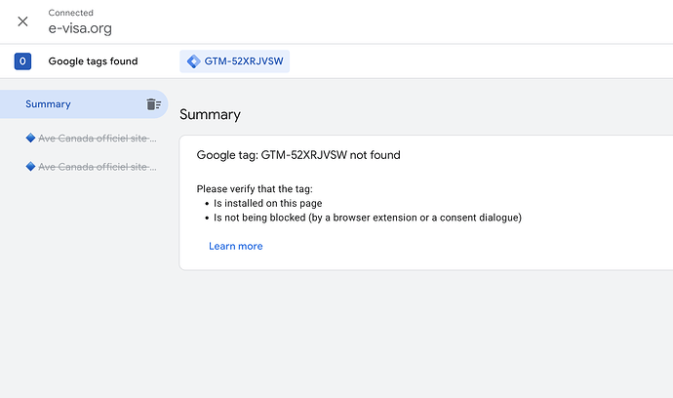Select the Summary item in the sidebar
Screen dimensions: 673x398
tap(49, 104)
